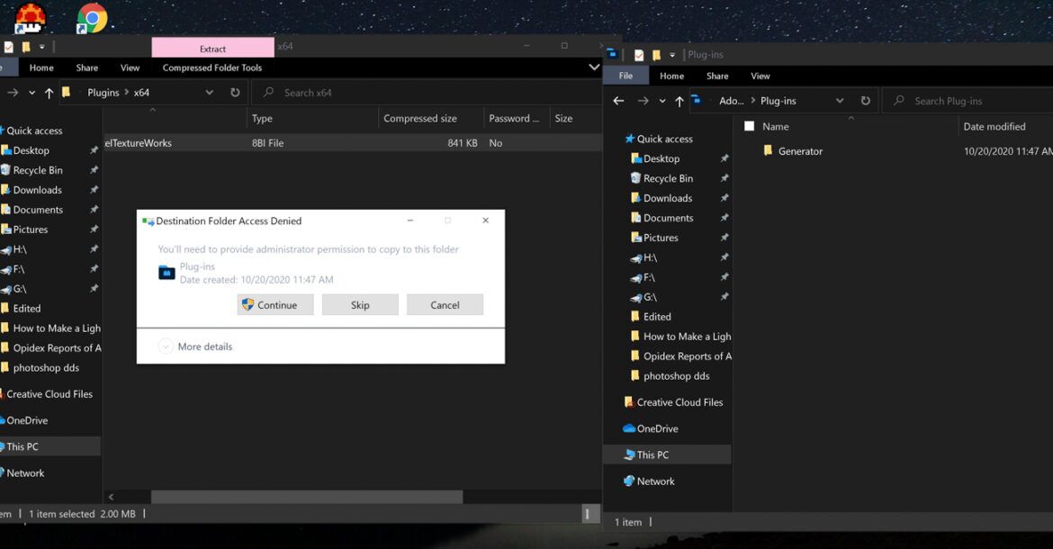Open the File menu in the Plug-ins window
The image size is (1053, 549).
click(x=625, y=75)
